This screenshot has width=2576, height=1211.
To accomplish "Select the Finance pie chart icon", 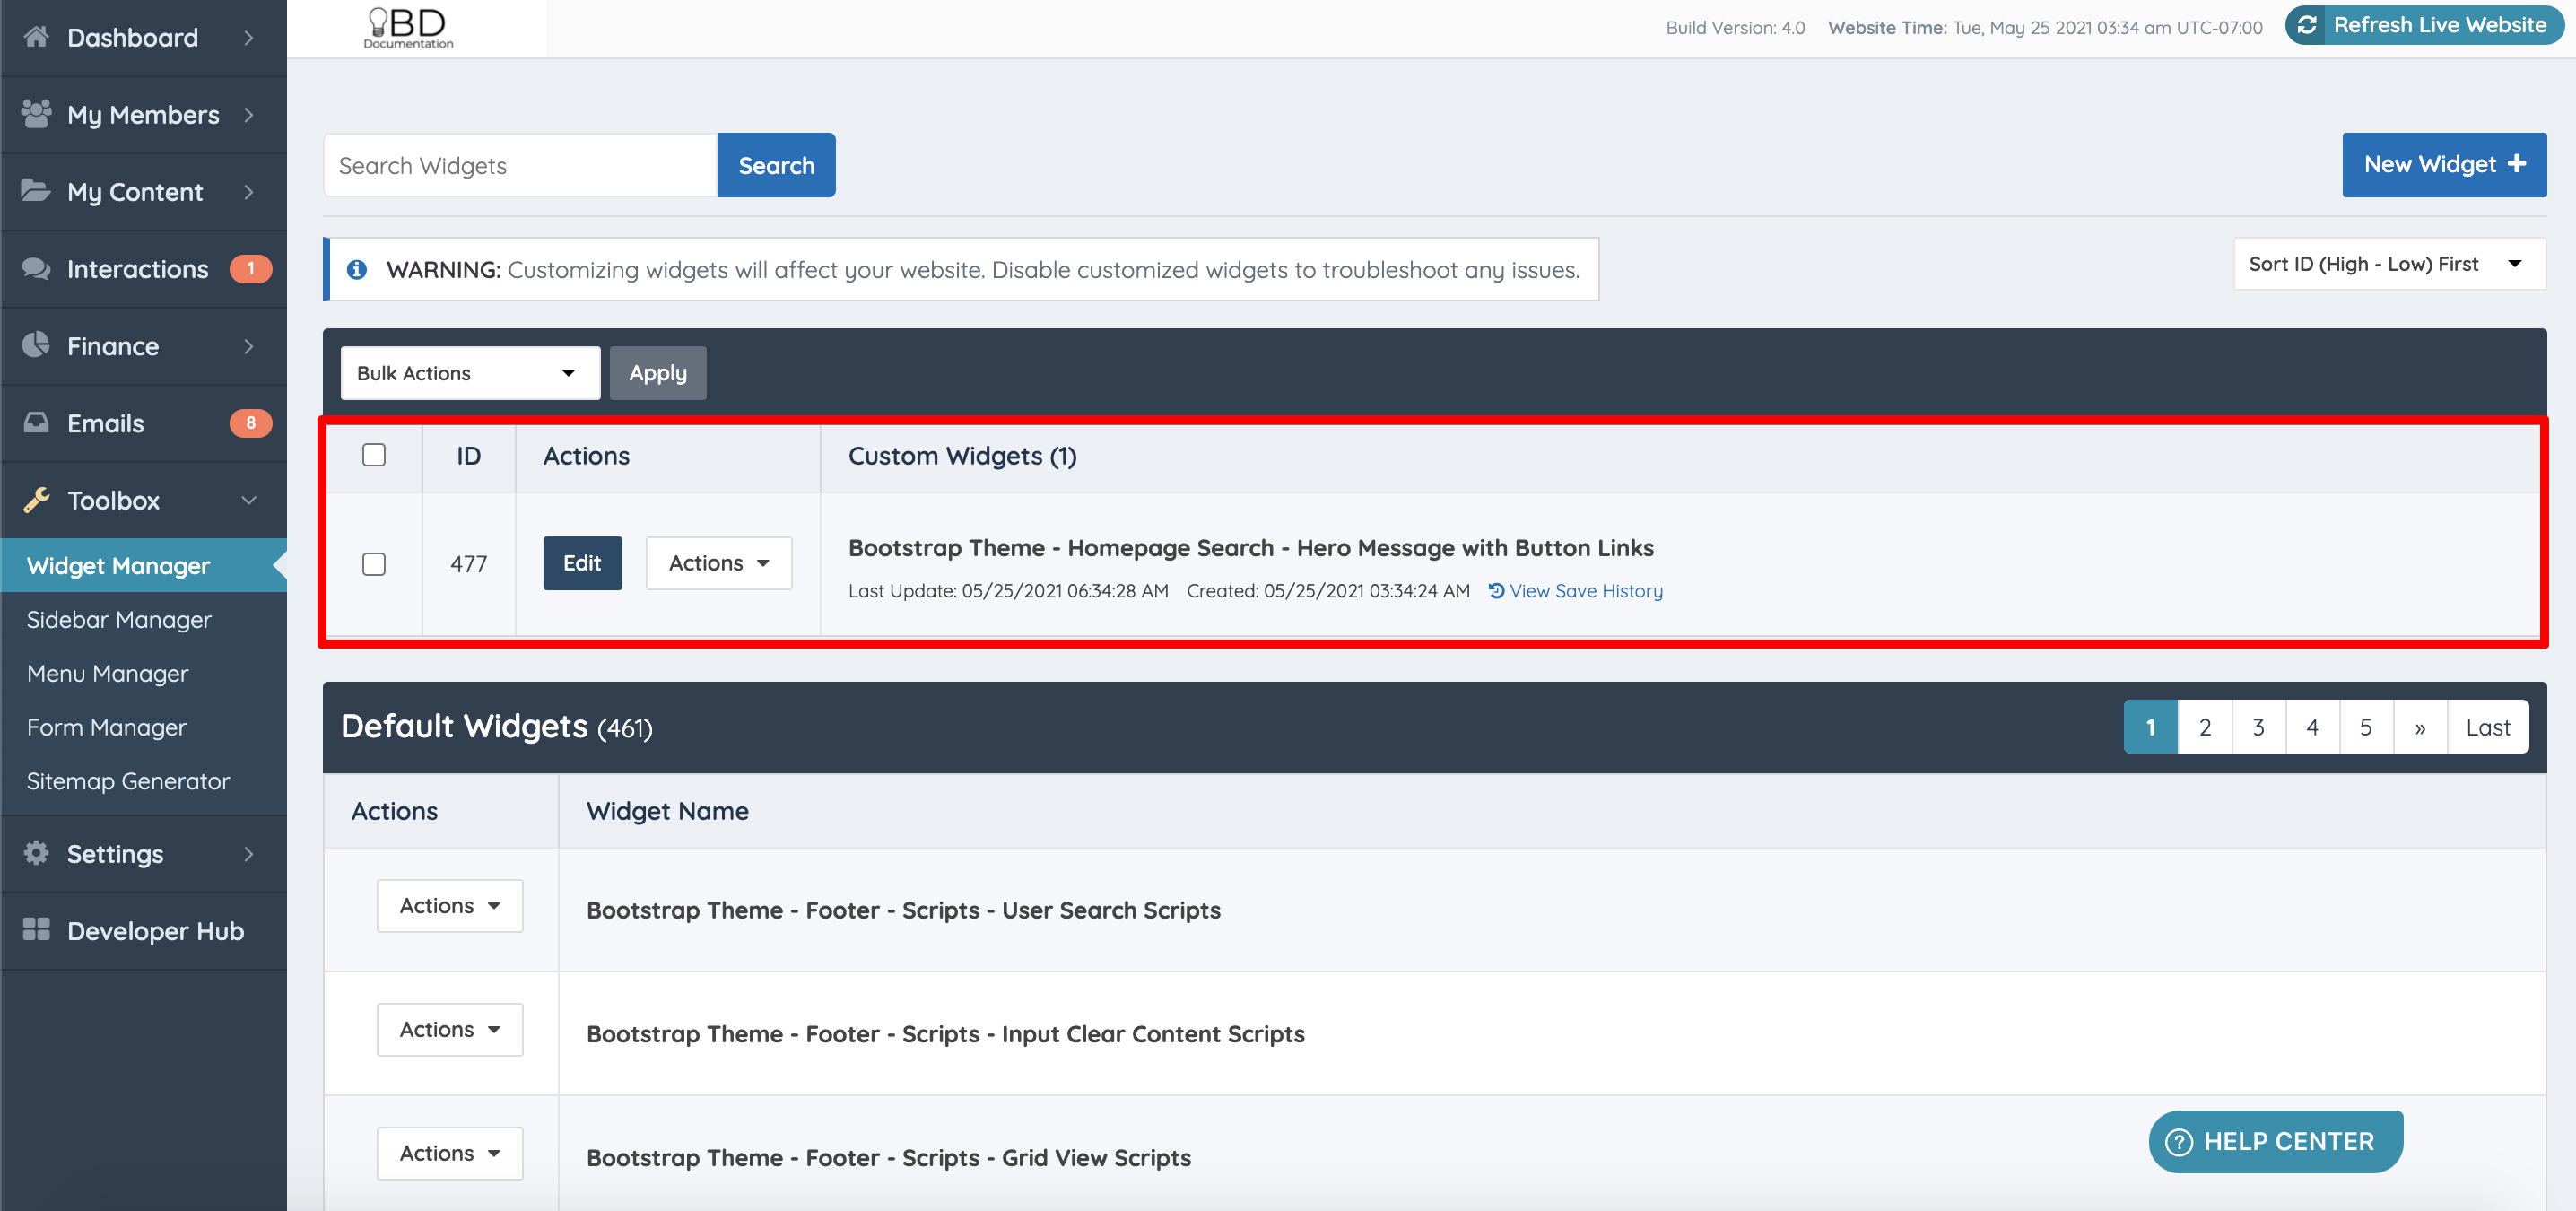I will point(36,345).
